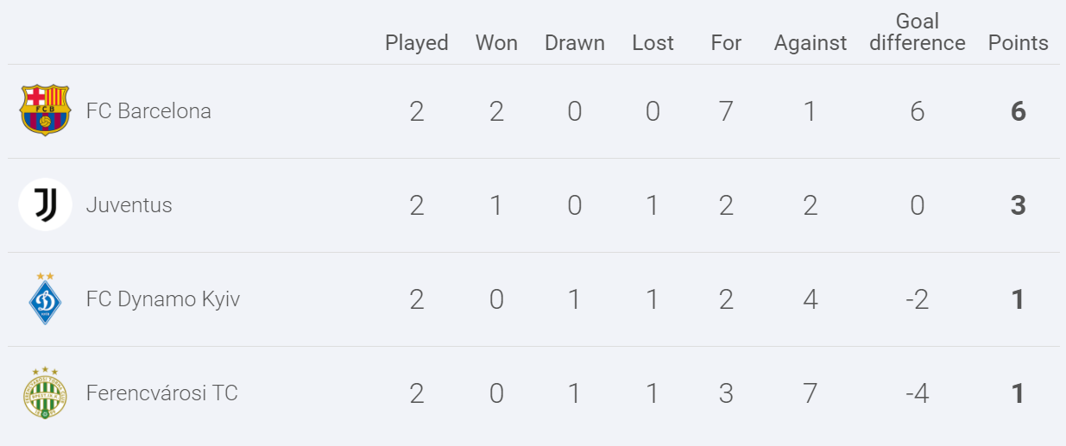
Task: Click Barcelona's points value 6
Action: coord(1019,111)
